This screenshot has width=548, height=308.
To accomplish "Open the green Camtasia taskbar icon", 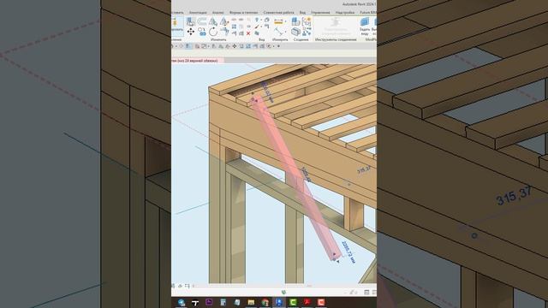I will (x=293, y=302).
